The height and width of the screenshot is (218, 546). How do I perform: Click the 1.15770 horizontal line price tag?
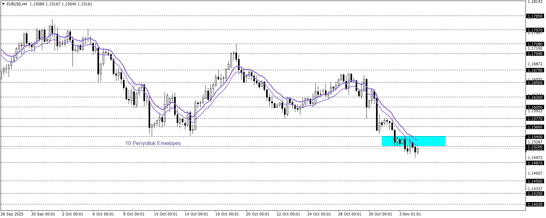click(535, 119)
